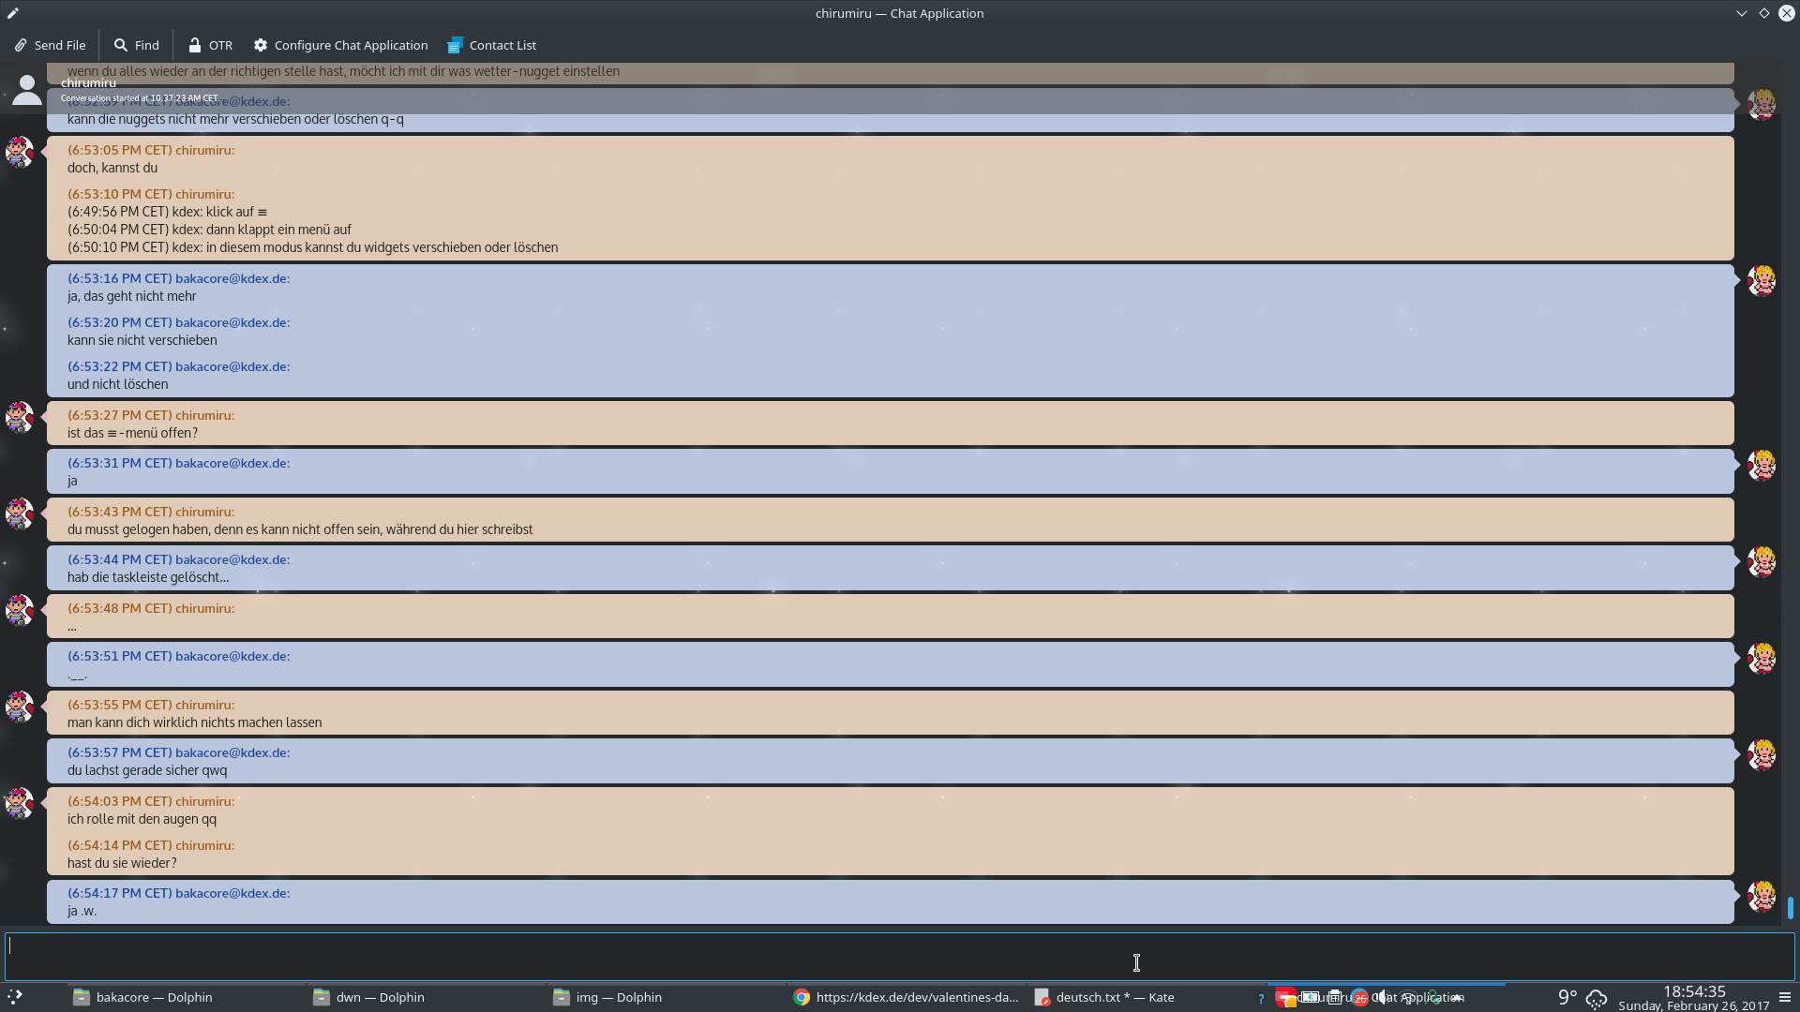The image size is (1800, 1012).
Task: Click the message text input field
Action: [x=899, y=957]
